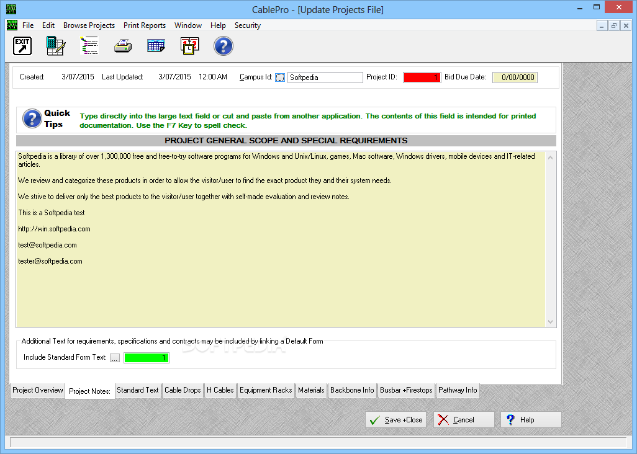Click the blue question mark toolbar icon

coord(224,46)
